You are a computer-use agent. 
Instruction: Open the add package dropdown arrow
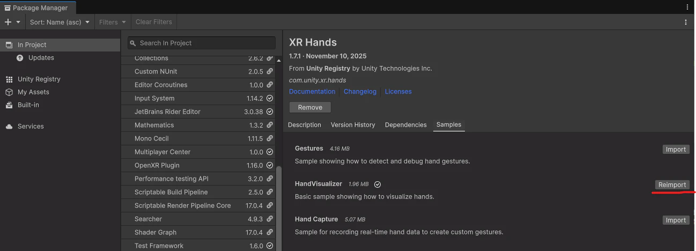pos(18,22)
